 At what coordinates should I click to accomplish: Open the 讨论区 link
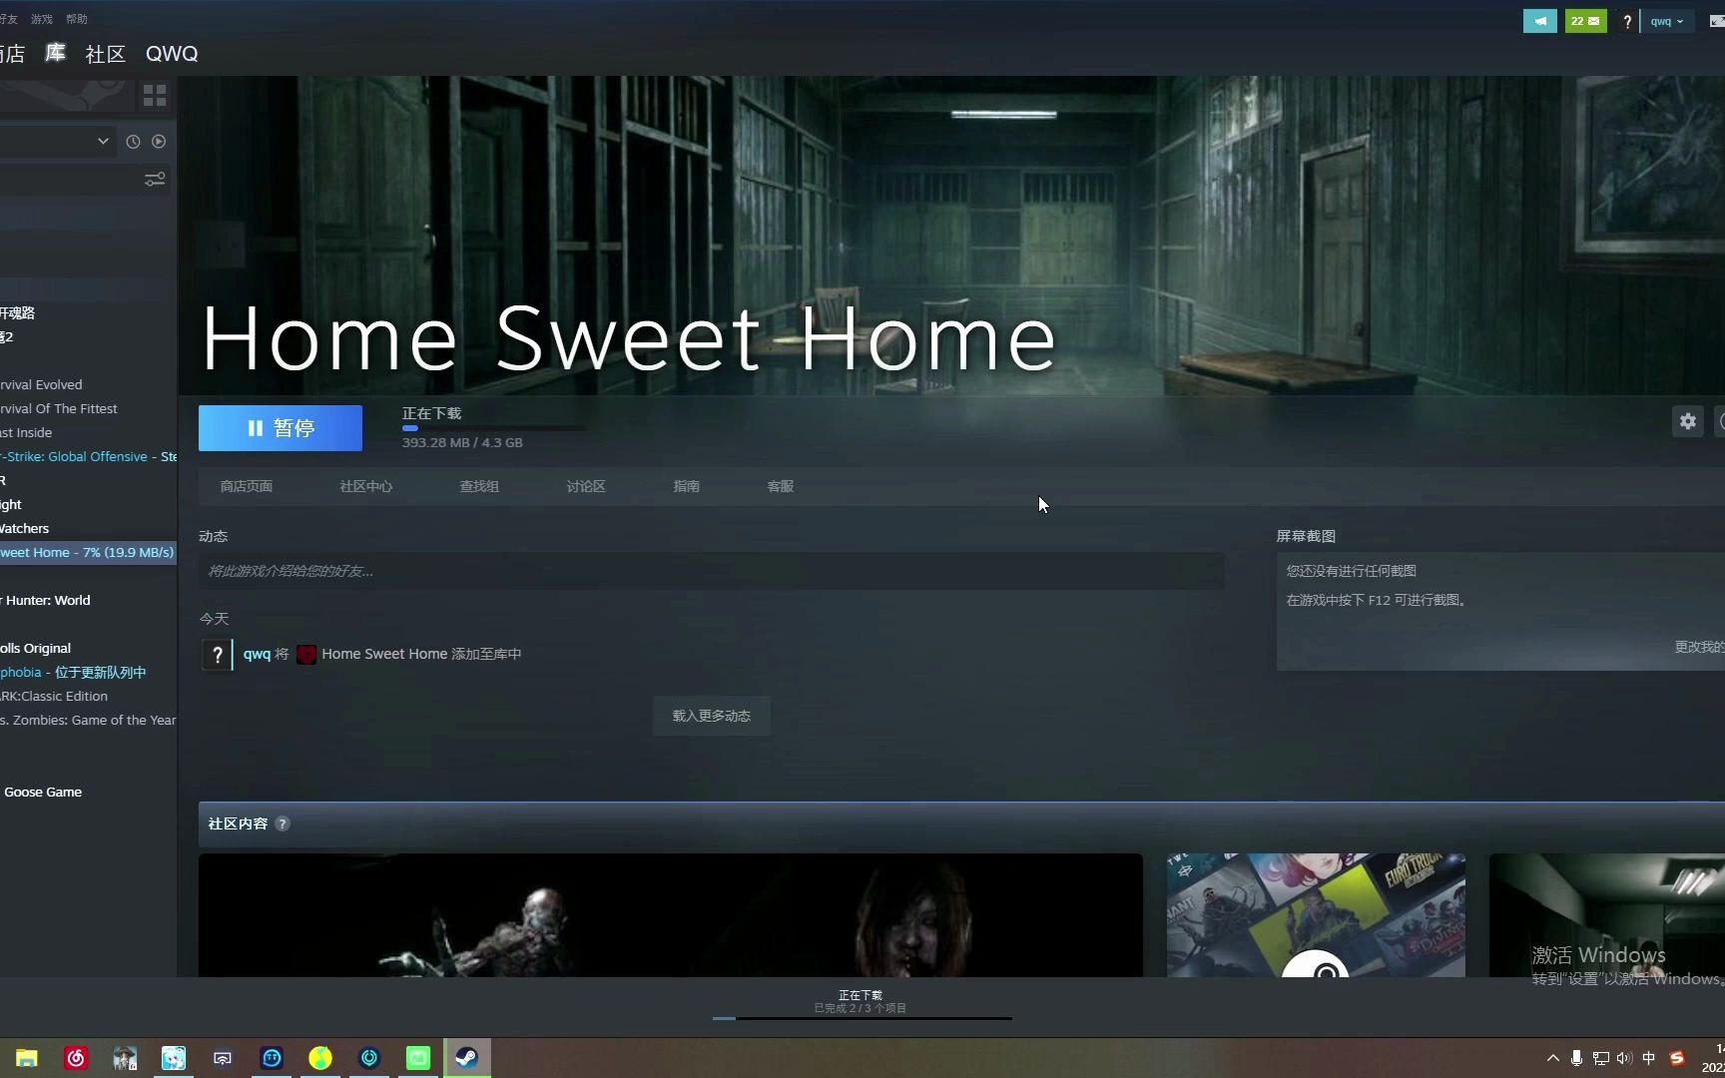(586, 486)
